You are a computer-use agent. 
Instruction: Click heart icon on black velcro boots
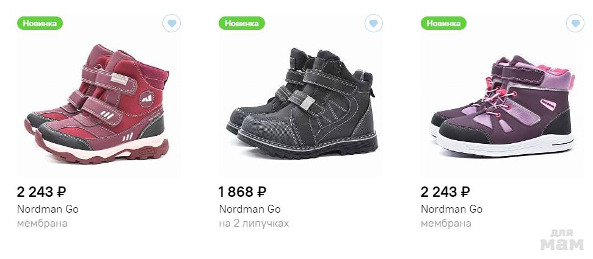tap(374, 24)
